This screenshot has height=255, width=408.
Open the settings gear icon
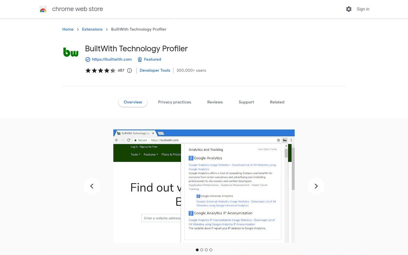[349, 9]
